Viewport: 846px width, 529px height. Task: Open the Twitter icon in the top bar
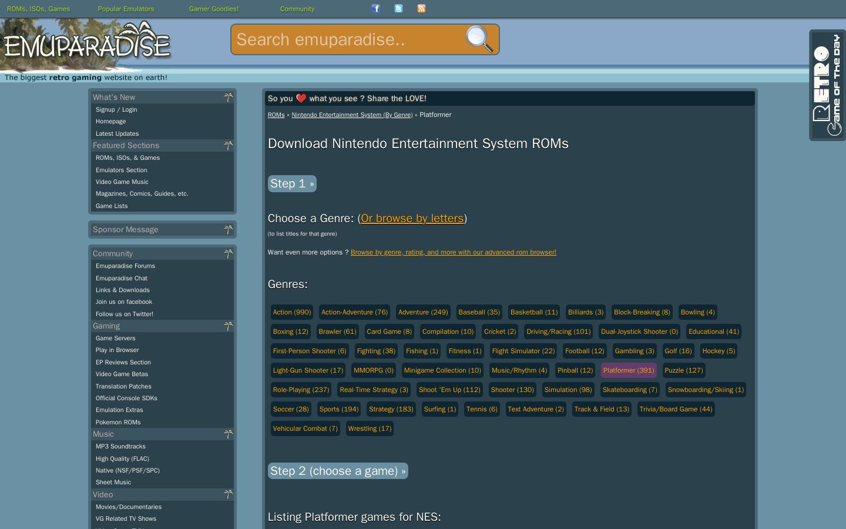point(399,8)
